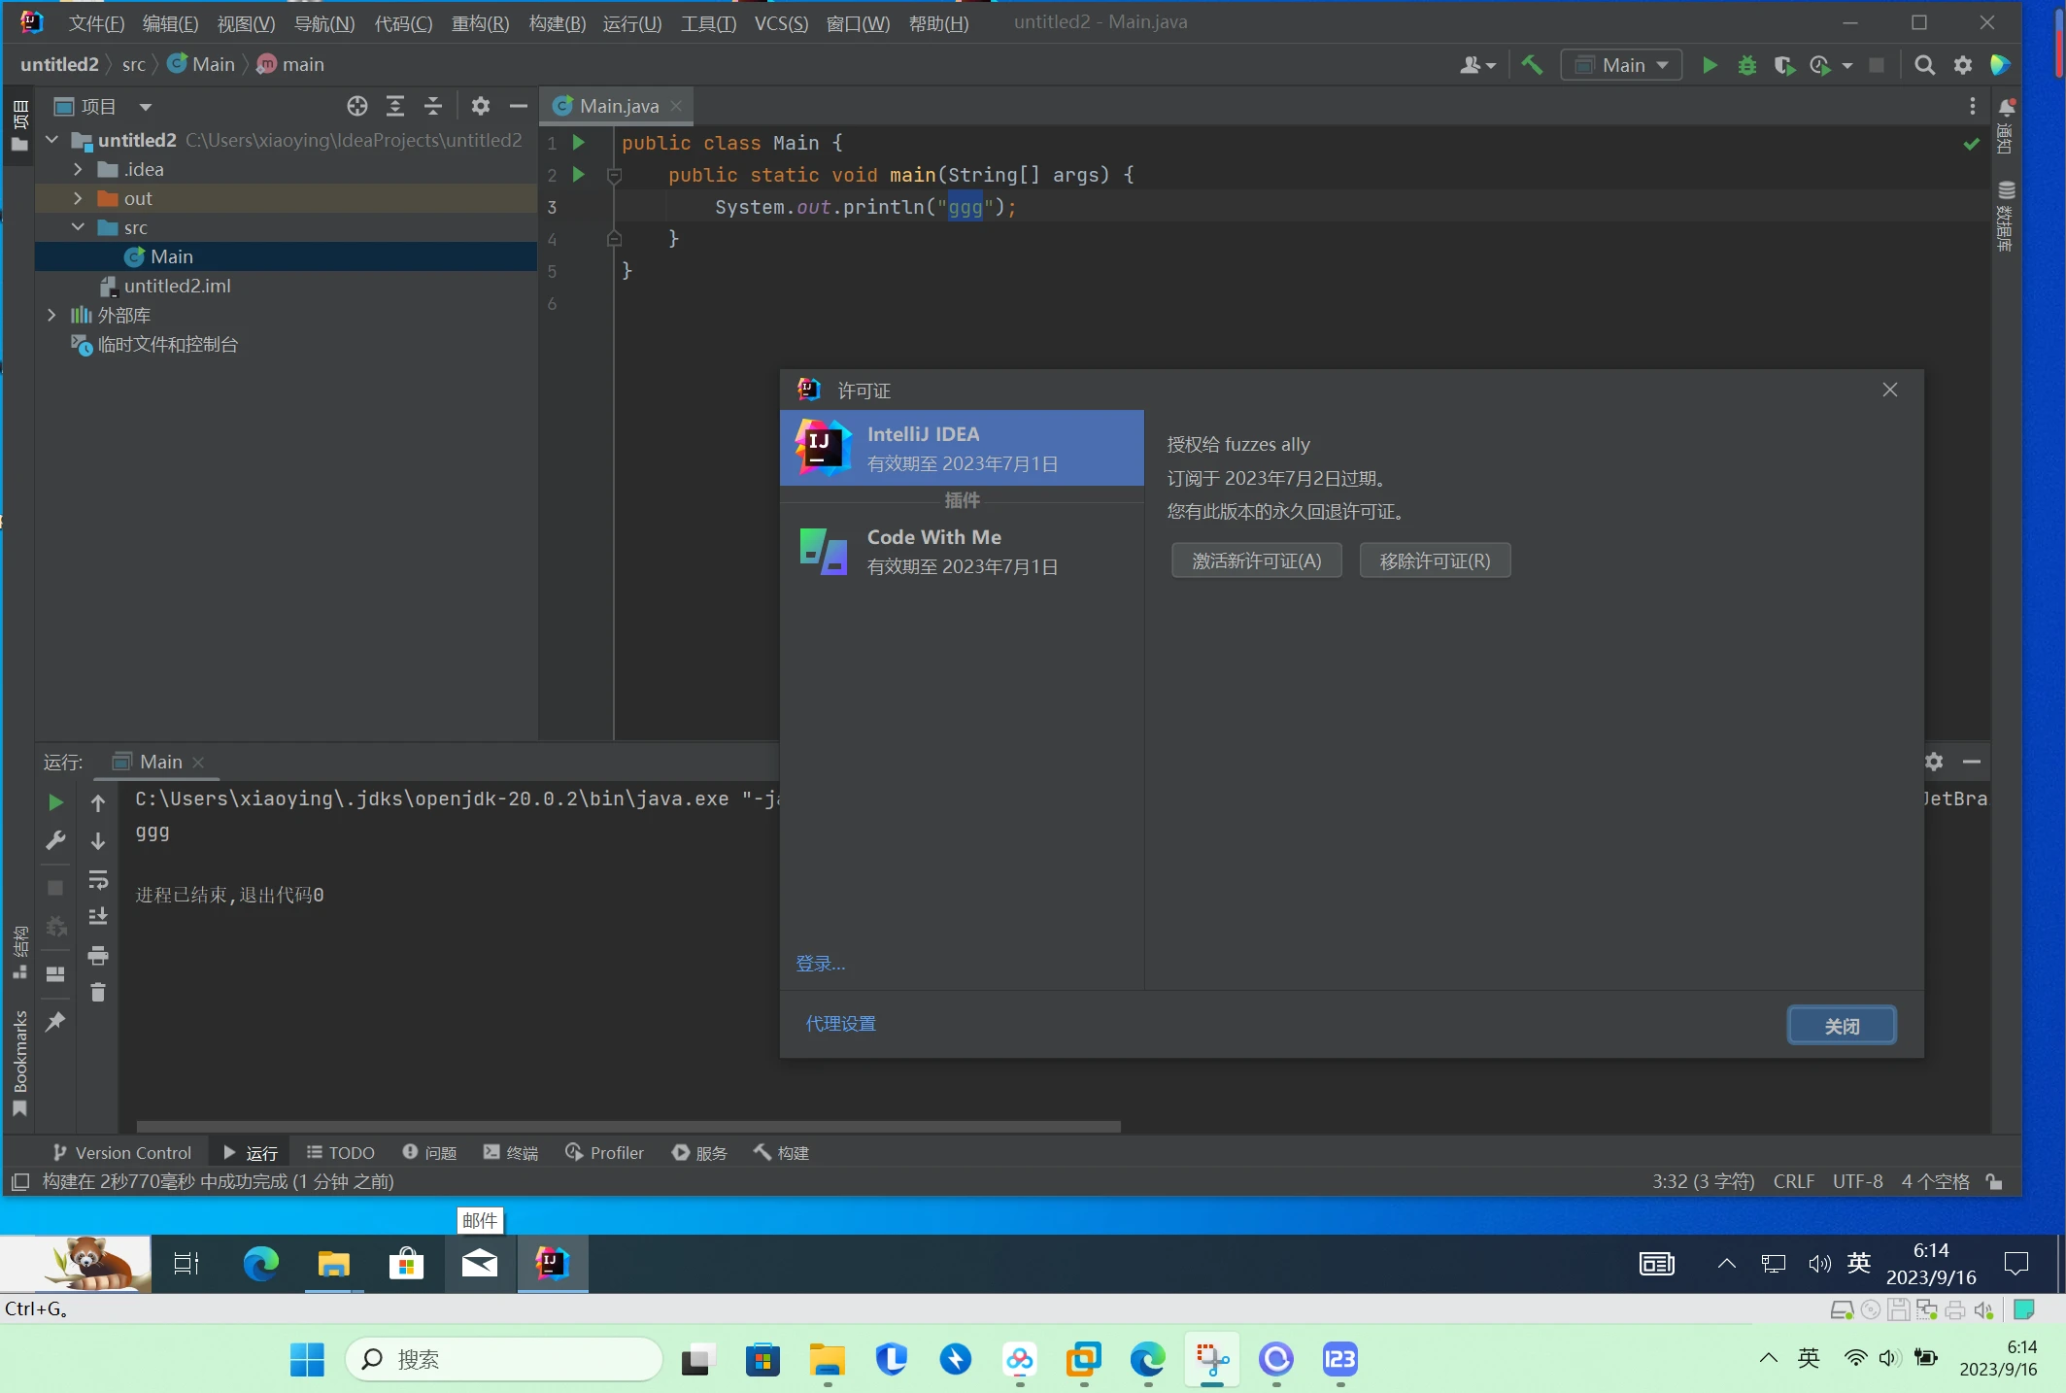
Task: Open IDE settings gear in top toolbar
Action: (x=1962, y=65)
